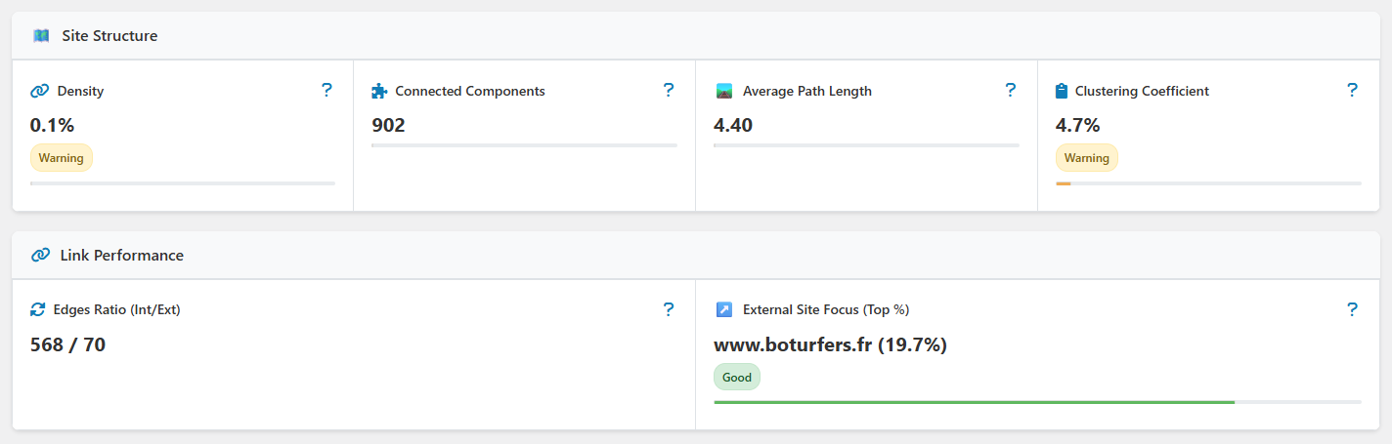Image resolution: width=1392 pixels, height=444 pixels.
Task: Click the Clustering Coefficient clipboard icon
Action: tap(1062, 91)
